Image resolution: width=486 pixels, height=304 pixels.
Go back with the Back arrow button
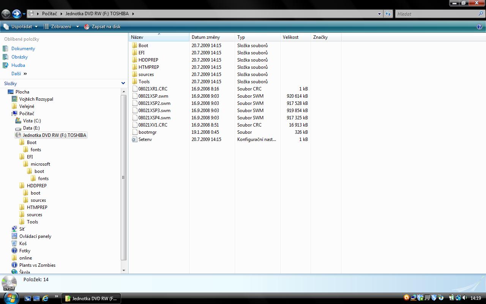6,14
